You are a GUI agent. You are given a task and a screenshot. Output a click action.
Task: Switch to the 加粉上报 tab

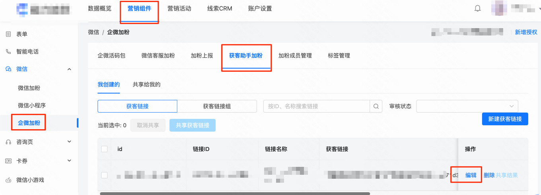202,55
